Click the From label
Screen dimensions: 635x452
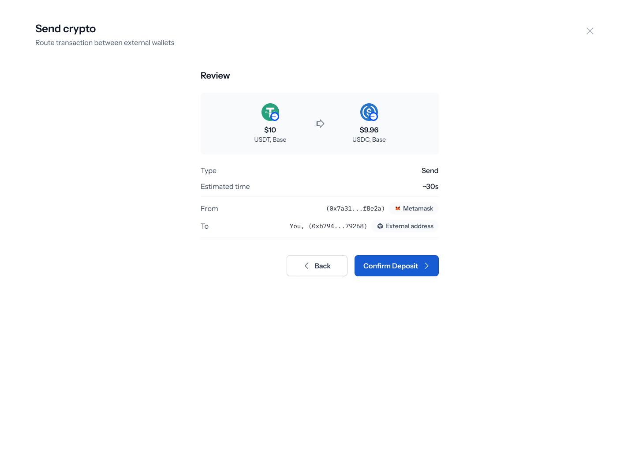click(x=209, y=208)
